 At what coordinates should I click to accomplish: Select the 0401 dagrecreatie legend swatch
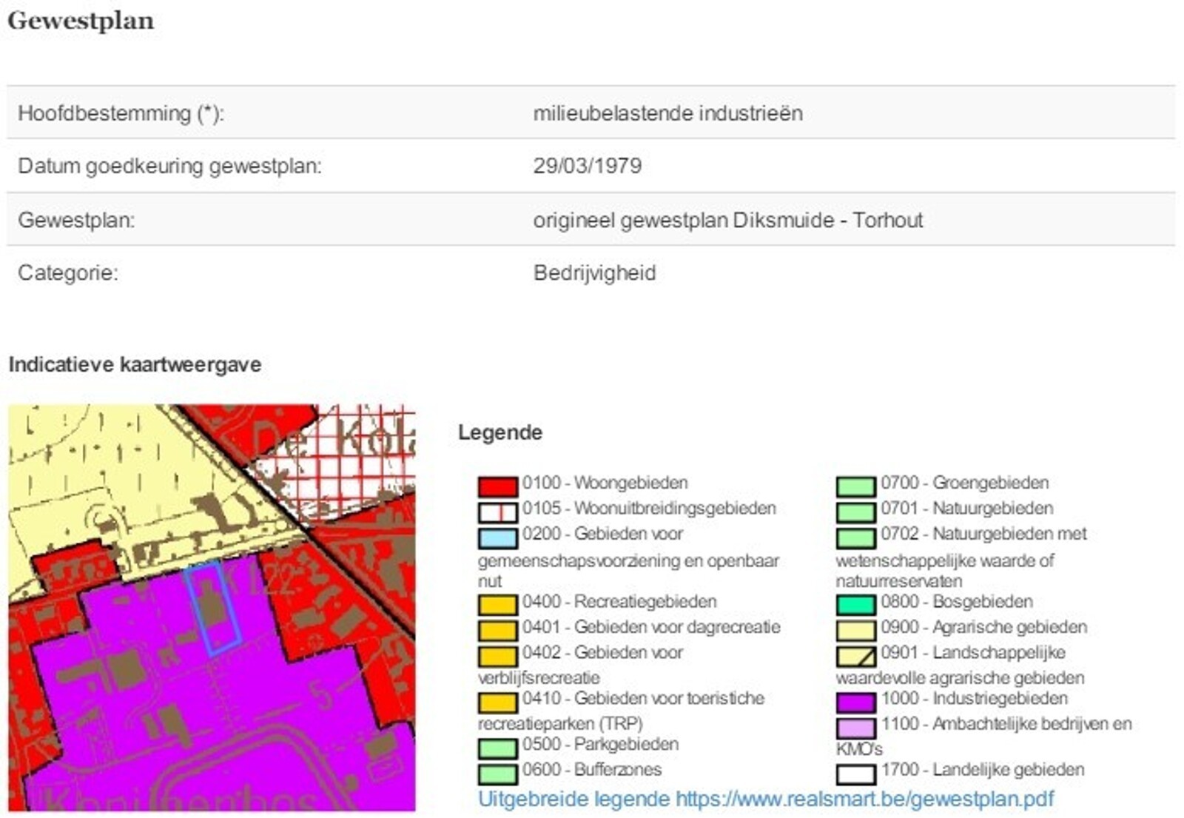(x=497, y=631)
